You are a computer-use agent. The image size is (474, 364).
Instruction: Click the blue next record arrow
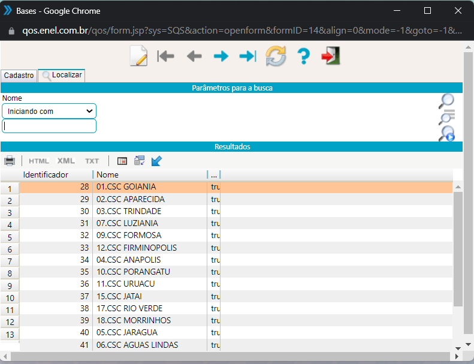[x=221, y=56]
